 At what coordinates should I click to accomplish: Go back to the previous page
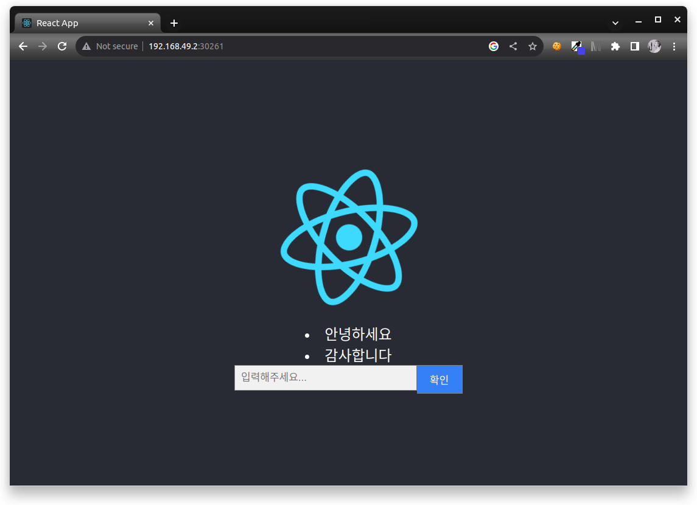[x=23, y=46]
